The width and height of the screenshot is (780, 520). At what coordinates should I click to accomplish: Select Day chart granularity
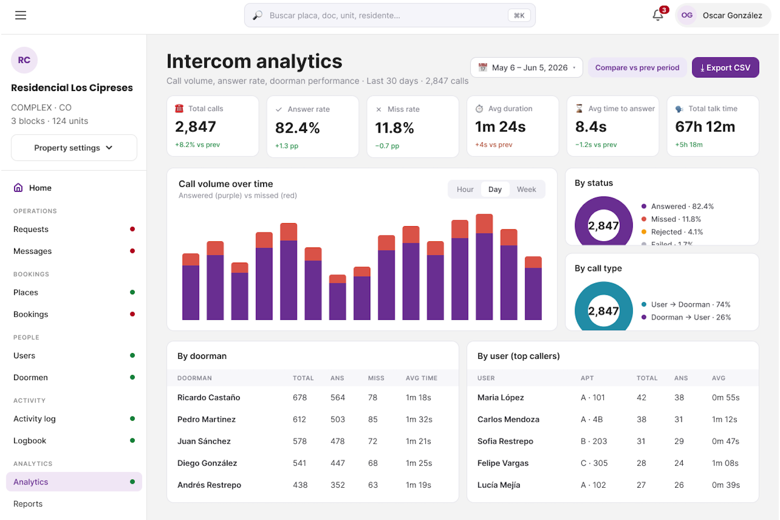coord(495,189)
